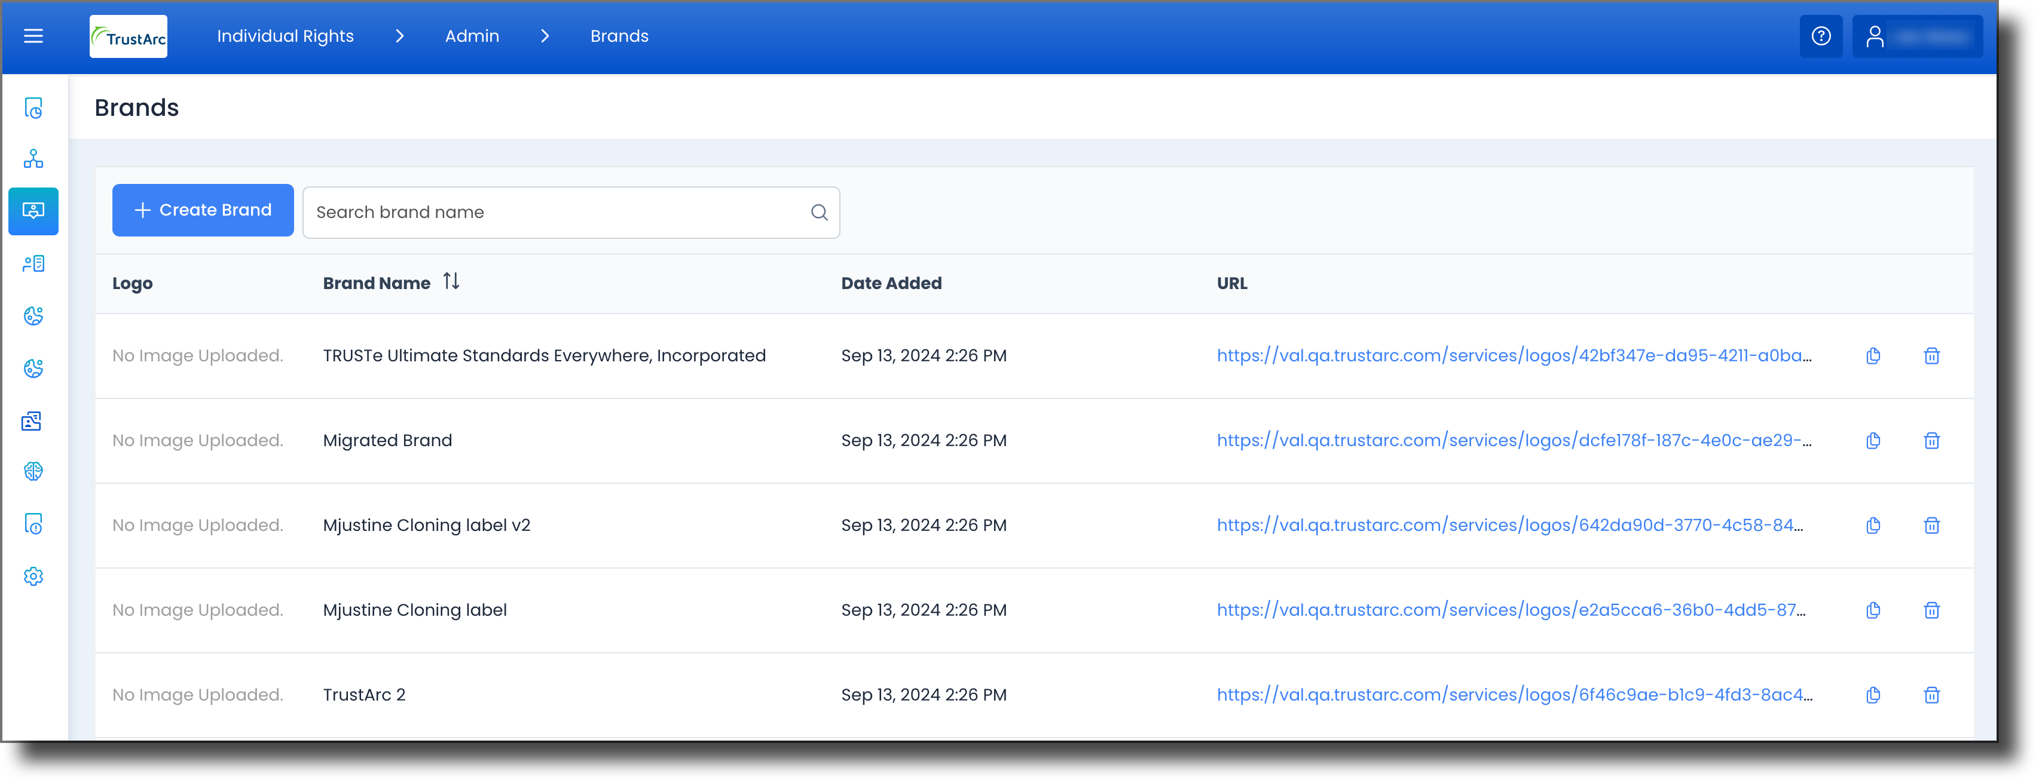Image resolution: width=2036 pixels, height=780 pixels.
Task: Click the search magnifier icon
Action: pyautogui.click(x=820, y=213)
